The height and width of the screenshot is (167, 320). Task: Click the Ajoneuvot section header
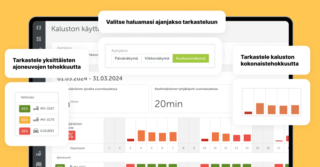tap(64, 158)
